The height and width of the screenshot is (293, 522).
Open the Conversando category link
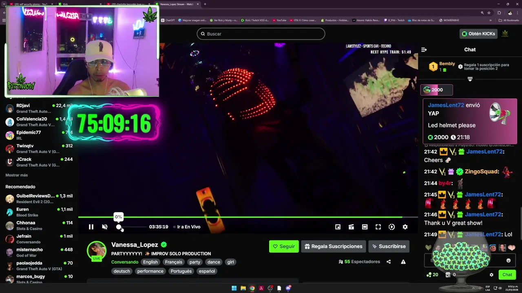coord(125,262)
